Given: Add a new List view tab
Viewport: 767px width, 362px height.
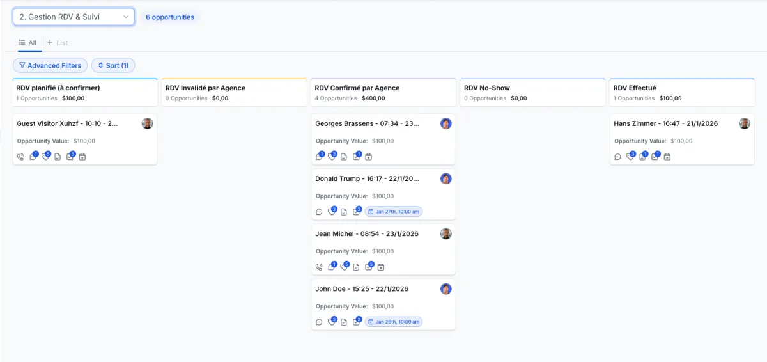Looking at the screenshot, I should click(58, 43).
